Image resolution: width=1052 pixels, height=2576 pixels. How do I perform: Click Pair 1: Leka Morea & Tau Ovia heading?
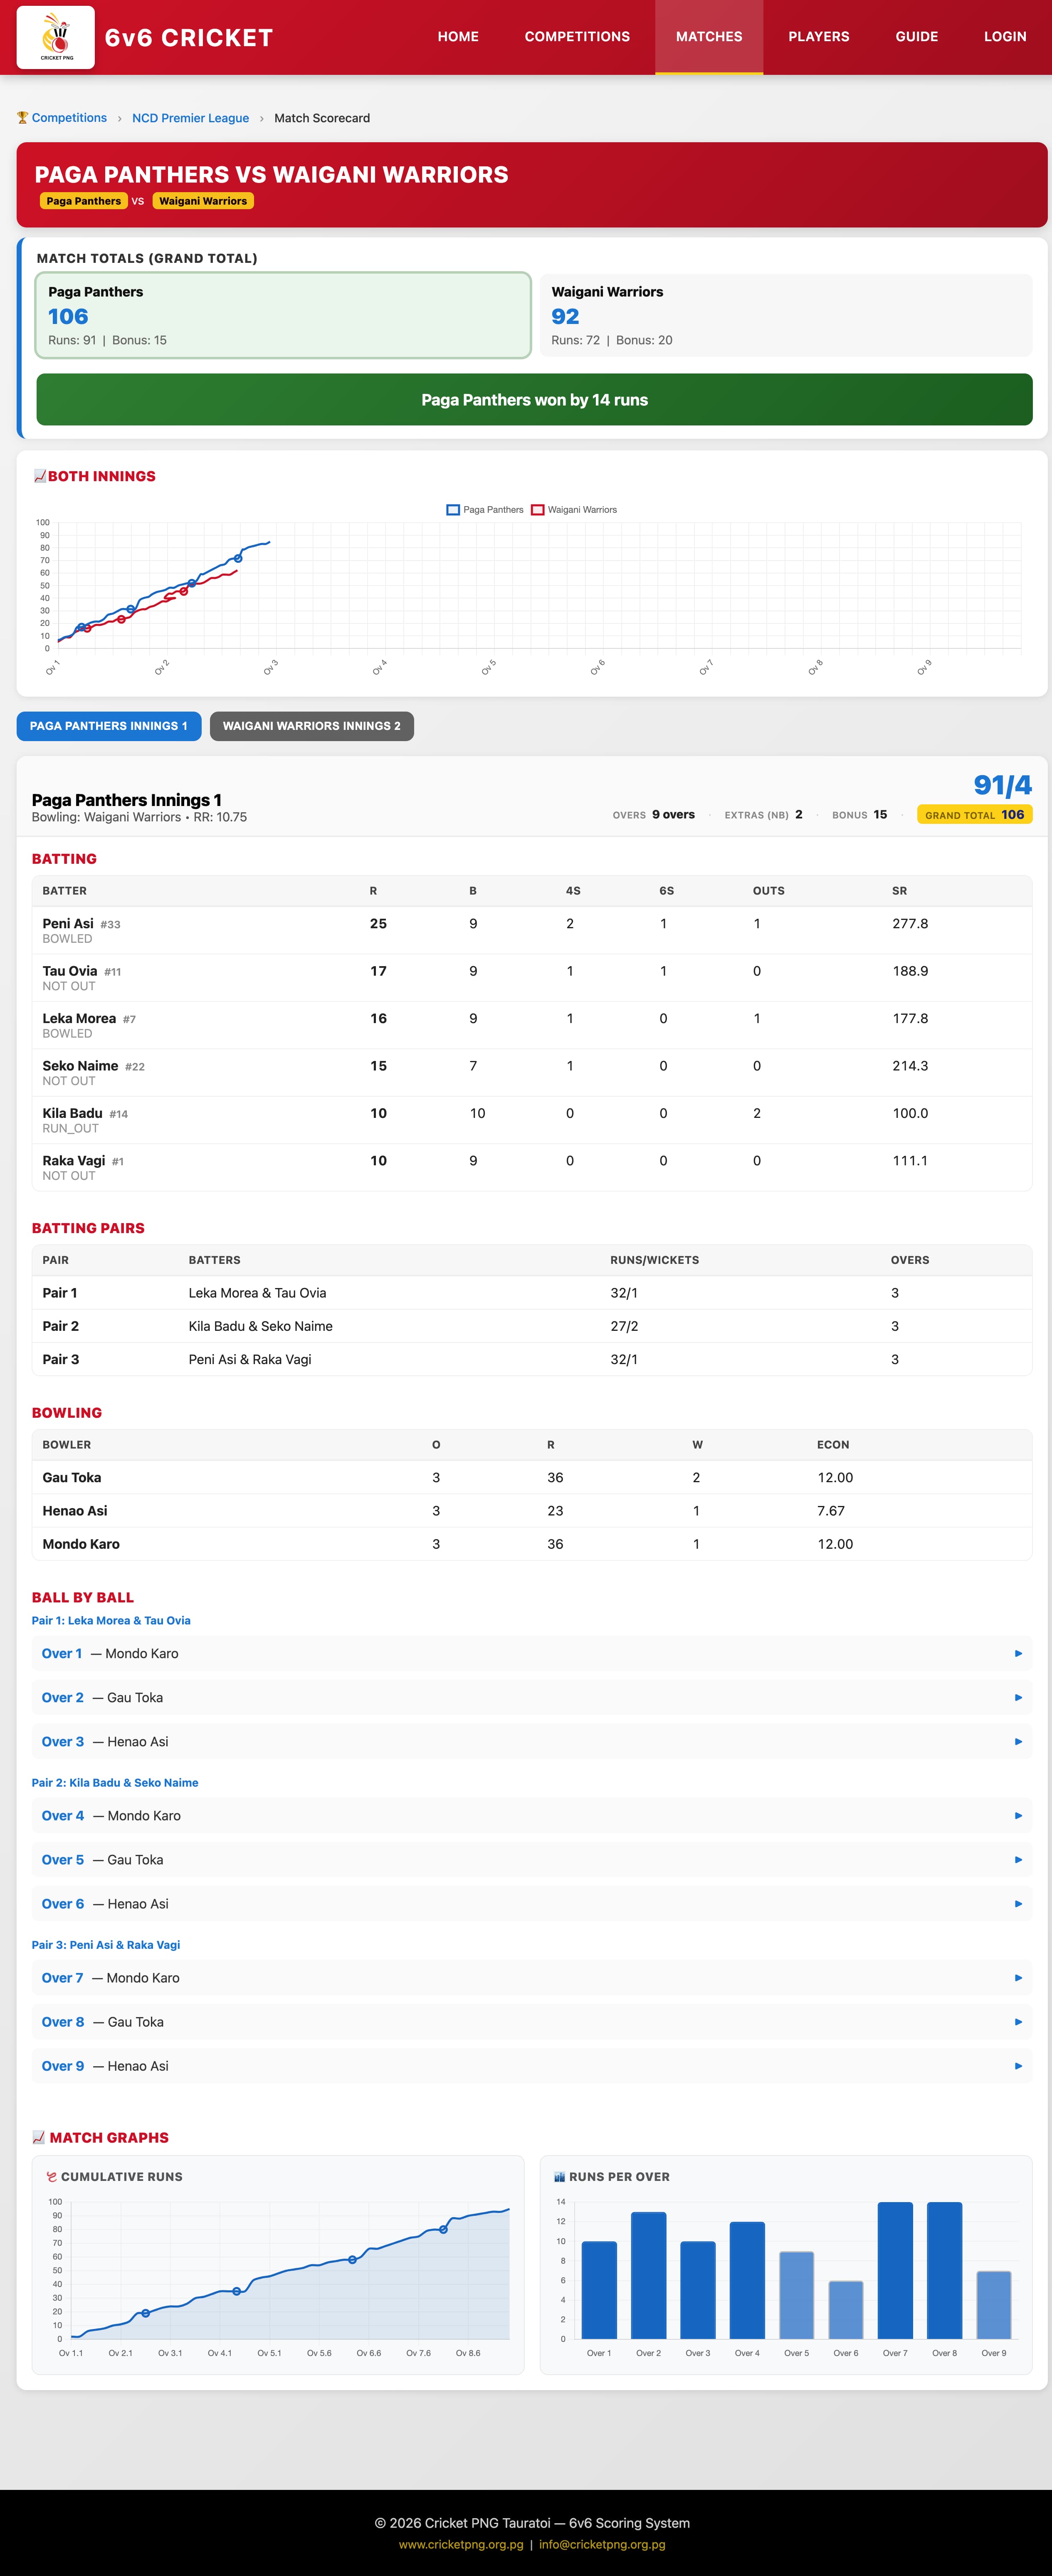click(x=111, y=1621)
